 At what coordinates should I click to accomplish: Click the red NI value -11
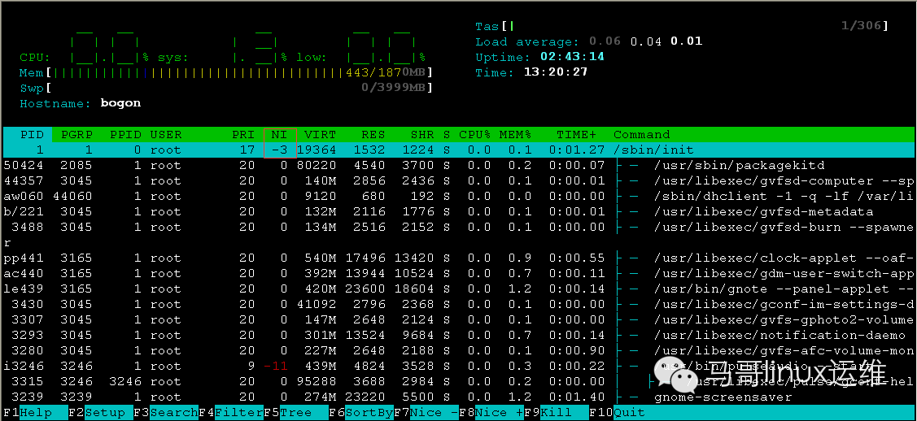(x=276, y=367)
